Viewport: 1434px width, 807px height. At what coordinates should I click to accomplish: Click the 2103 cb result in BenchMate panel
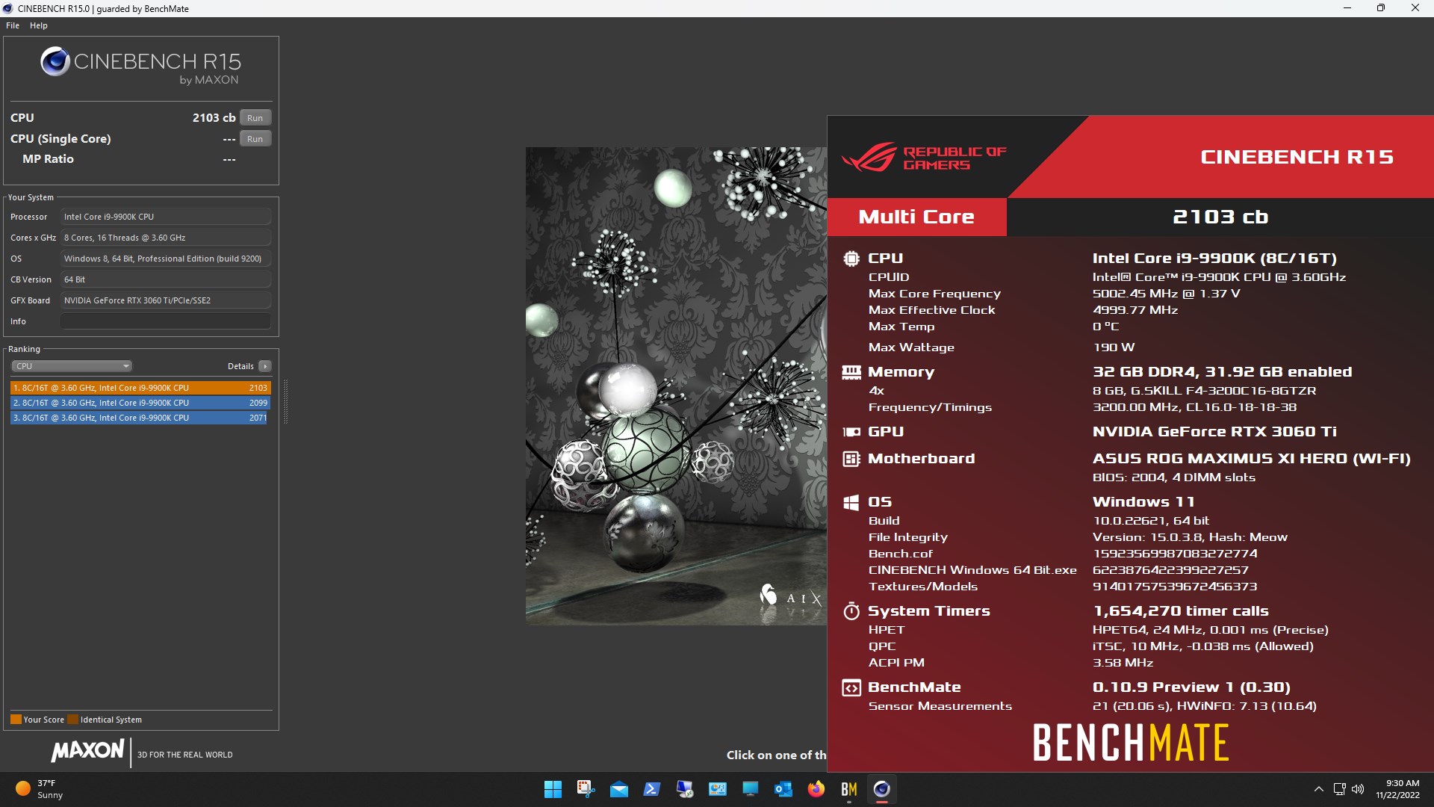[1220, 217]
